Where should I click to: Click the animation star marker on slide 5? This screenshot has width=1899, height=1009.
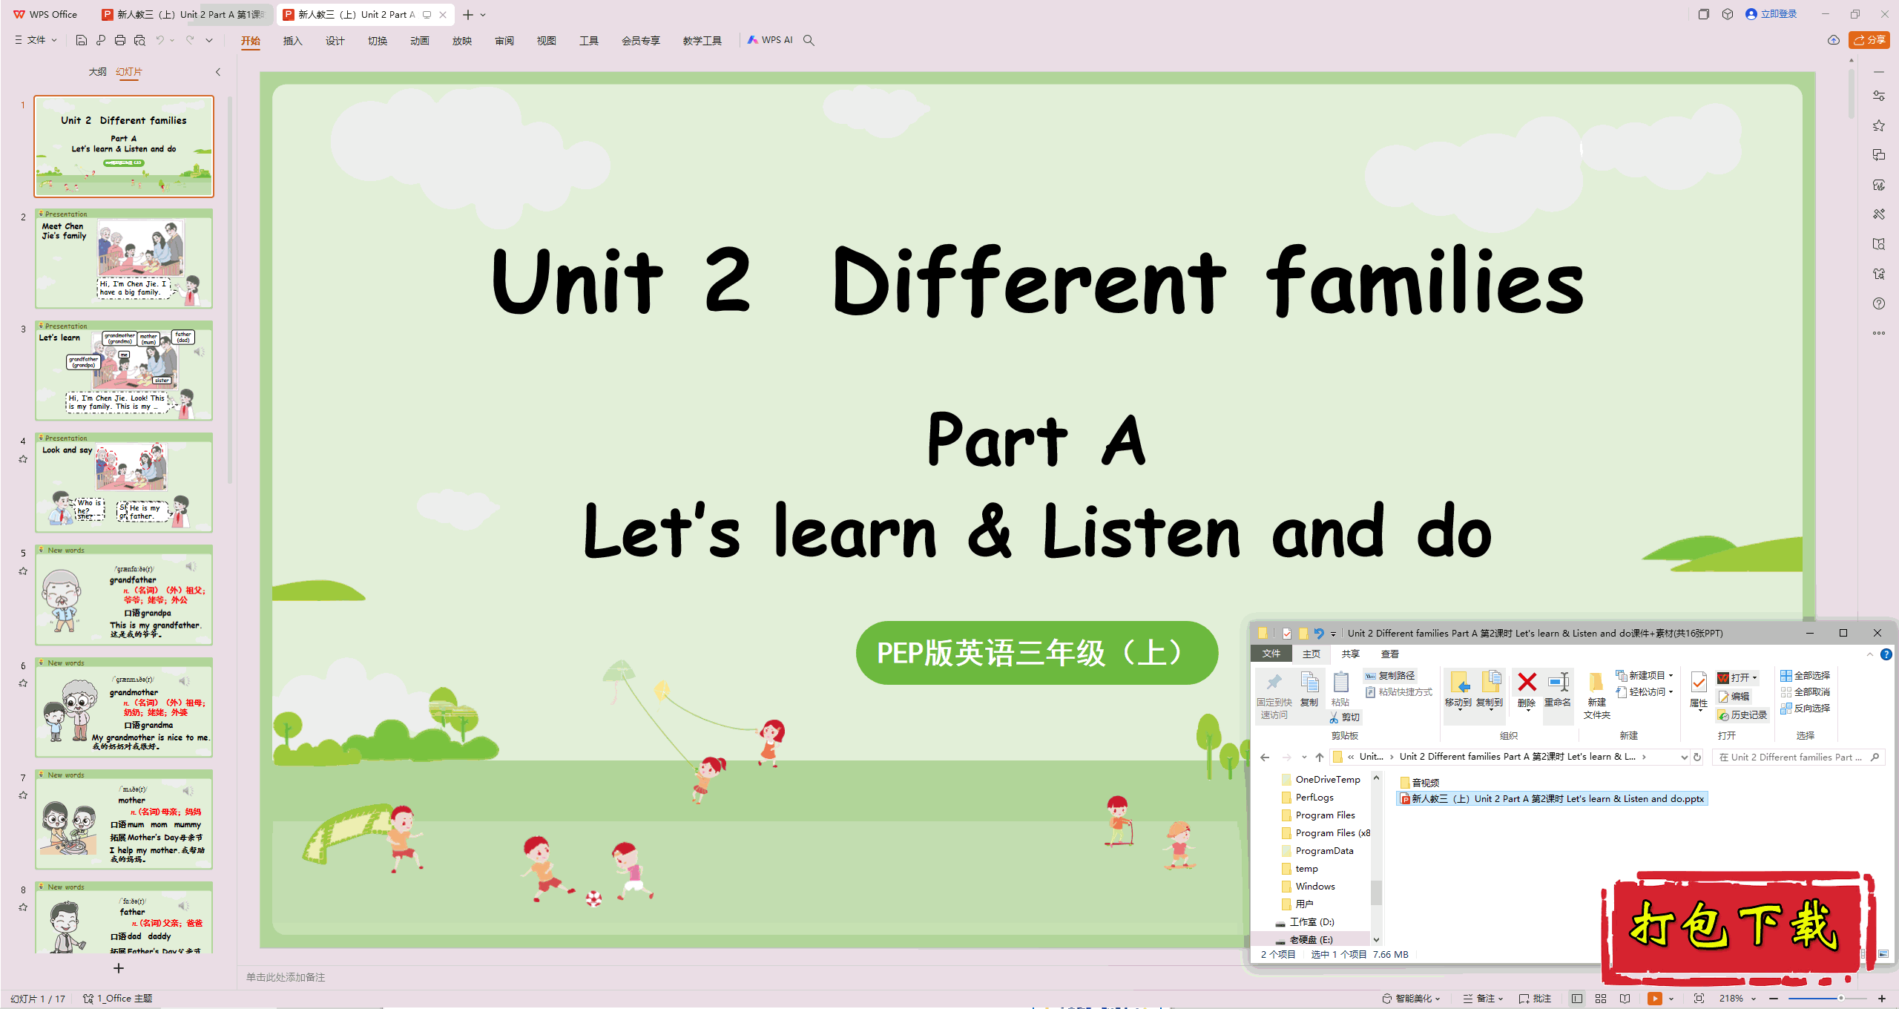[x=23, y=571]
